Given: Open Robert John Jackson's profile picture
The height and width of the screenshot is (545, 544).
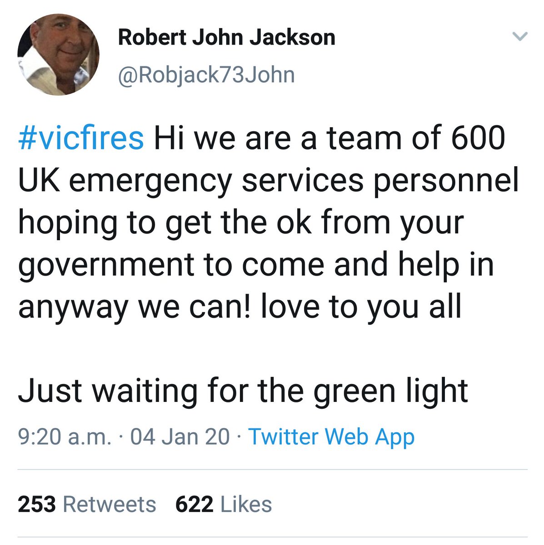Looking at the screenshot, I should pos(58,54).
